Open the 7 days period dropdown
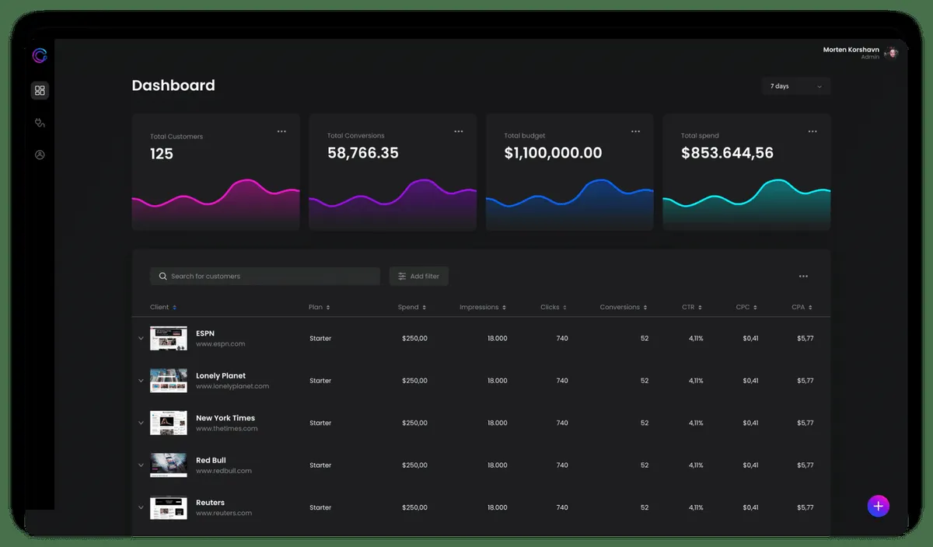The width and height of the screenshot is (933, 547). (x=796, y=86)
